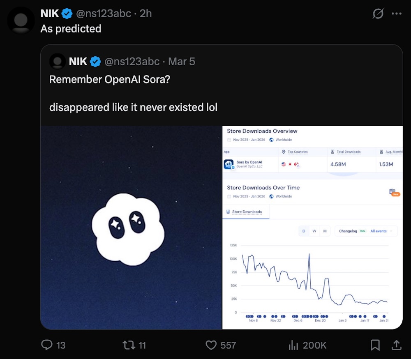Image resolution: width=411 pixels, height=359 pixels.
Task: Open the quoted tweet's Mar 5 date
Action: tap(182, 62)
